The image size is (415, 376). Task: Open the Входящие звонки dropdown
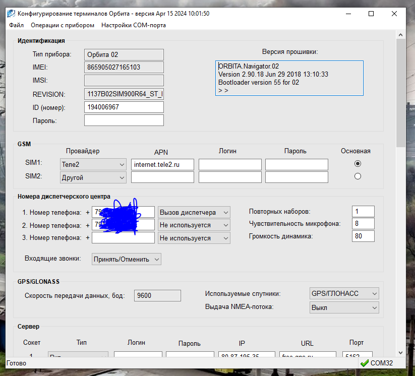[127, 259]
